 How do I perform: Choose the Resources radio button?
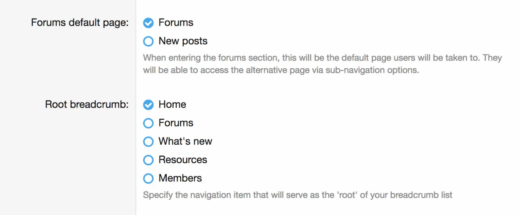[148, 160]
